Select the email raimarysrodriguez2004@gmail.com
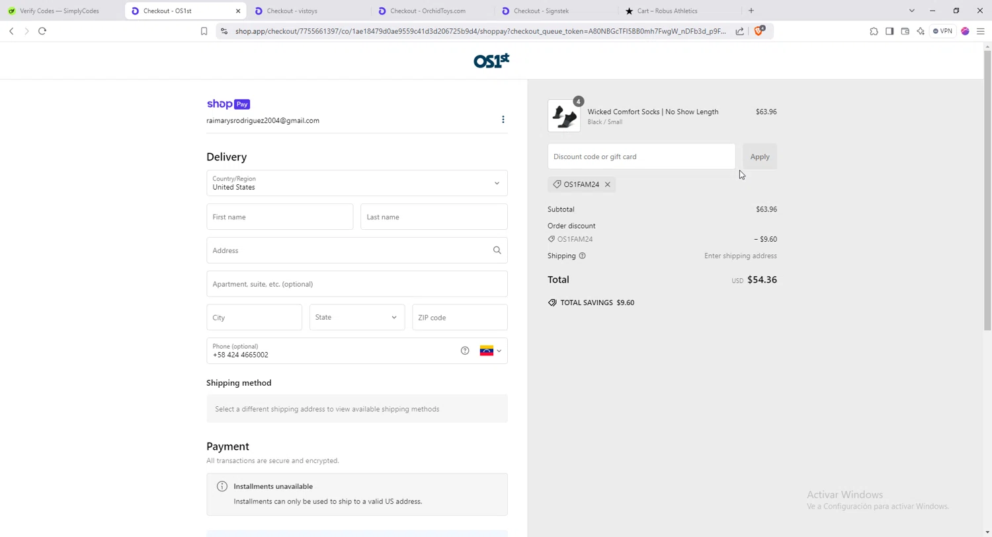Image resolution: width=992 pixels, height=537 pixels. [x=263, y=120]
